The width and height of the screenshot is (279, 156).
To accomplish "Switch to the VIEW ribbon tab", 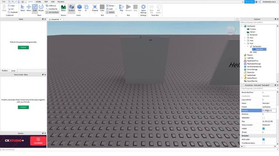I will (x=53, y=2).
